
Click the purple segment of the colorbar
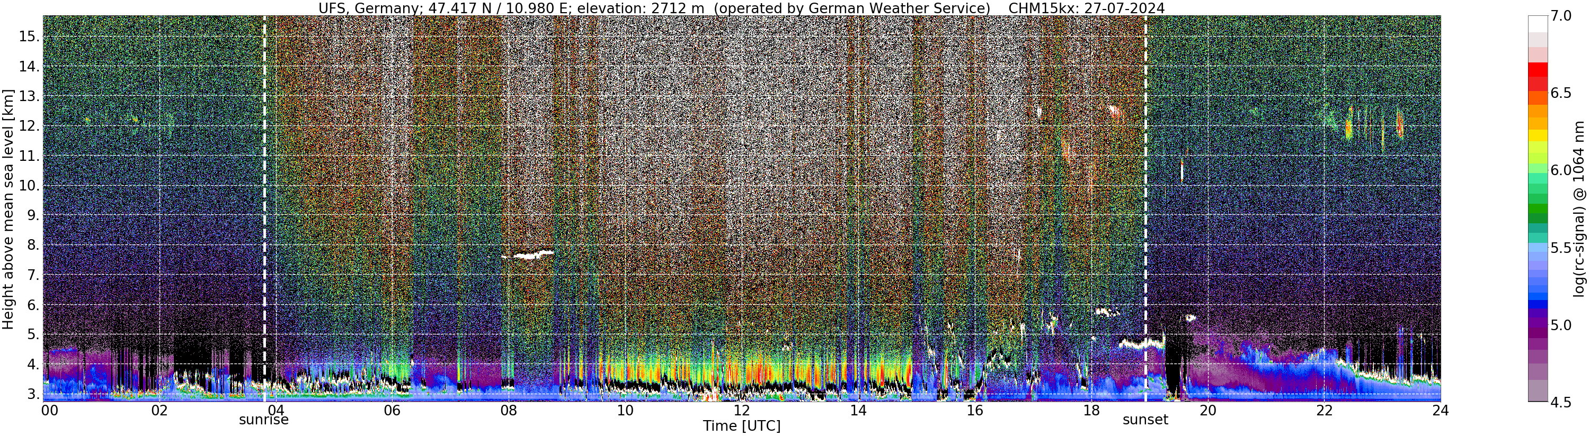click(x=1538, y=324)
